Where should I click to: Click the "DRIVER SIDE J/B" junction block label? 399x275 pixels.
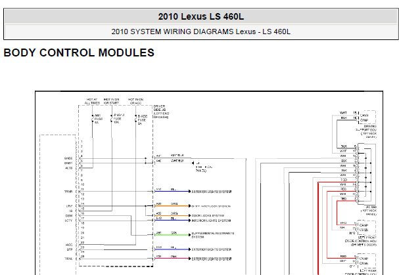[x=161, y=112]
